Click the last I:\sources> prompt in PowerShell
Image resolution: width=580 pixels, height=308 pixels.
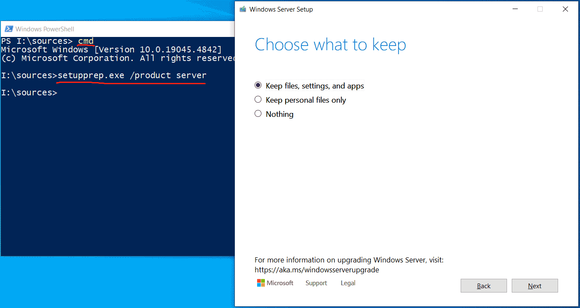coord(29,93)
